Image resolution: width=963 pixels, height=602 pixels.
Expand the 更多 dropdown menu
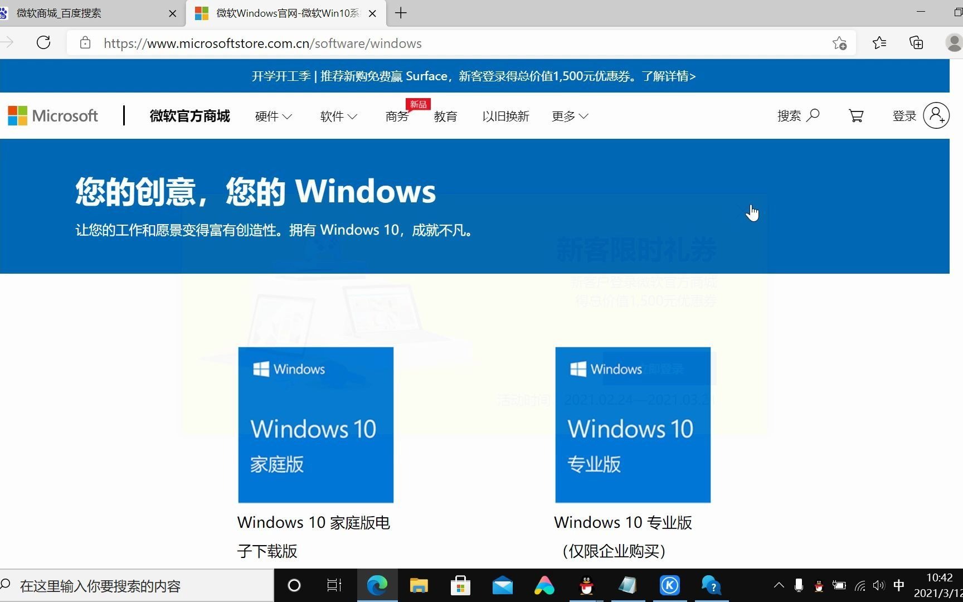(570, 116)
